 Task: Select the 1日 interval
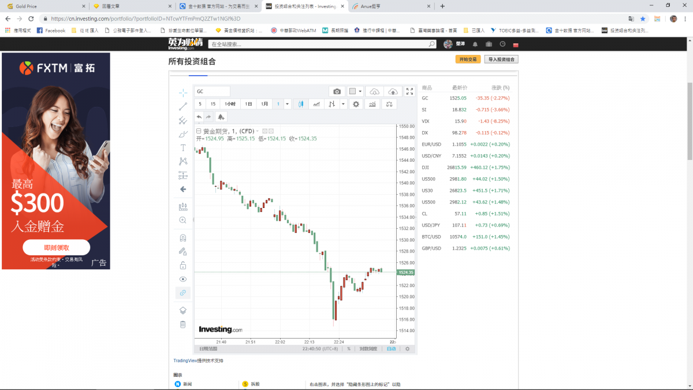(x=248, y=104)
